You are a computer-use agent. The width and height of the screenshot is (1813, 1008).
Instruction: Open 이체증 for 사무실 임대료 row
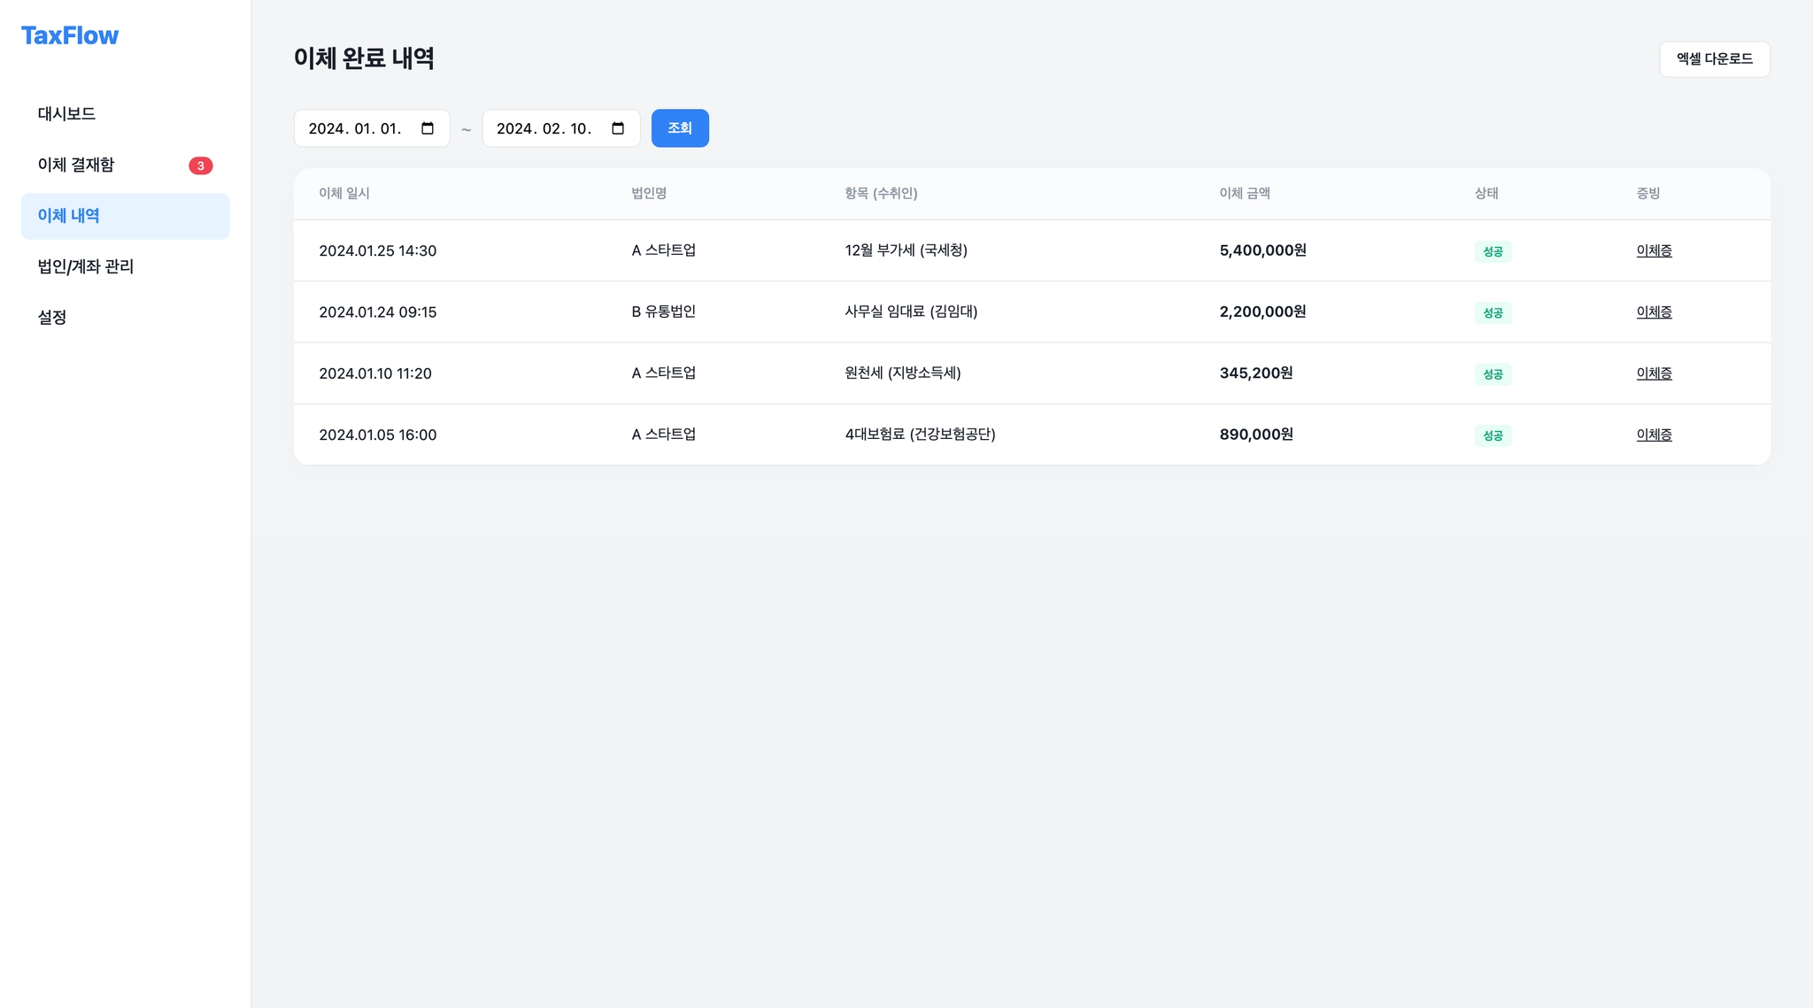pyautogui.click(x=1654, y=312)
